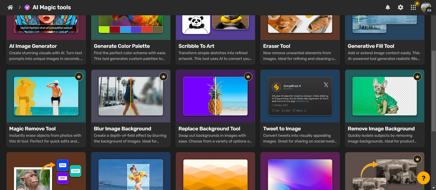Click the French bulldog background removal preview
Image resolution: width=436 pixels, height=190 pixels.
pyautogui.click(x=385, y=96)
